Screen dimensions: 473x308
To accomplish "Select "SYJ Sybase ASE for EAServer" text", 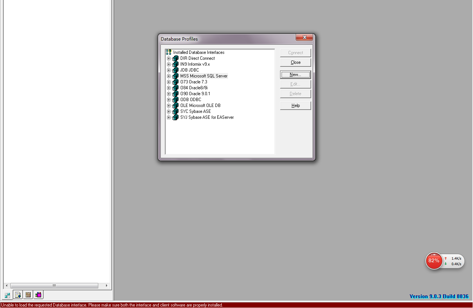I will click(x=207, y=117).
